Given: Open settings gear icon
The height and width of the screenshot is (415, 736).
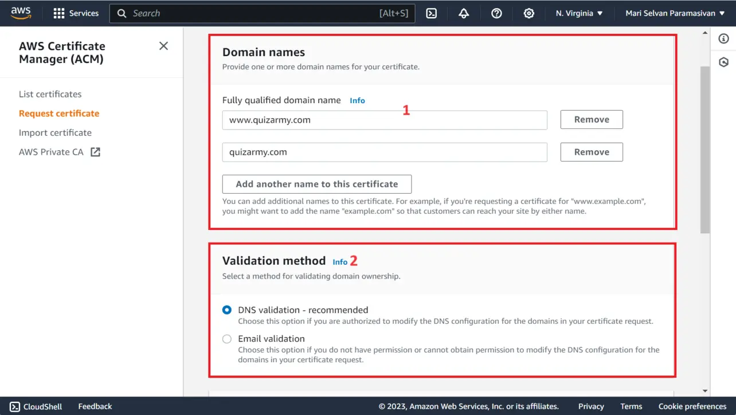Looking at the screenshot, I should [x=529, y=13].
